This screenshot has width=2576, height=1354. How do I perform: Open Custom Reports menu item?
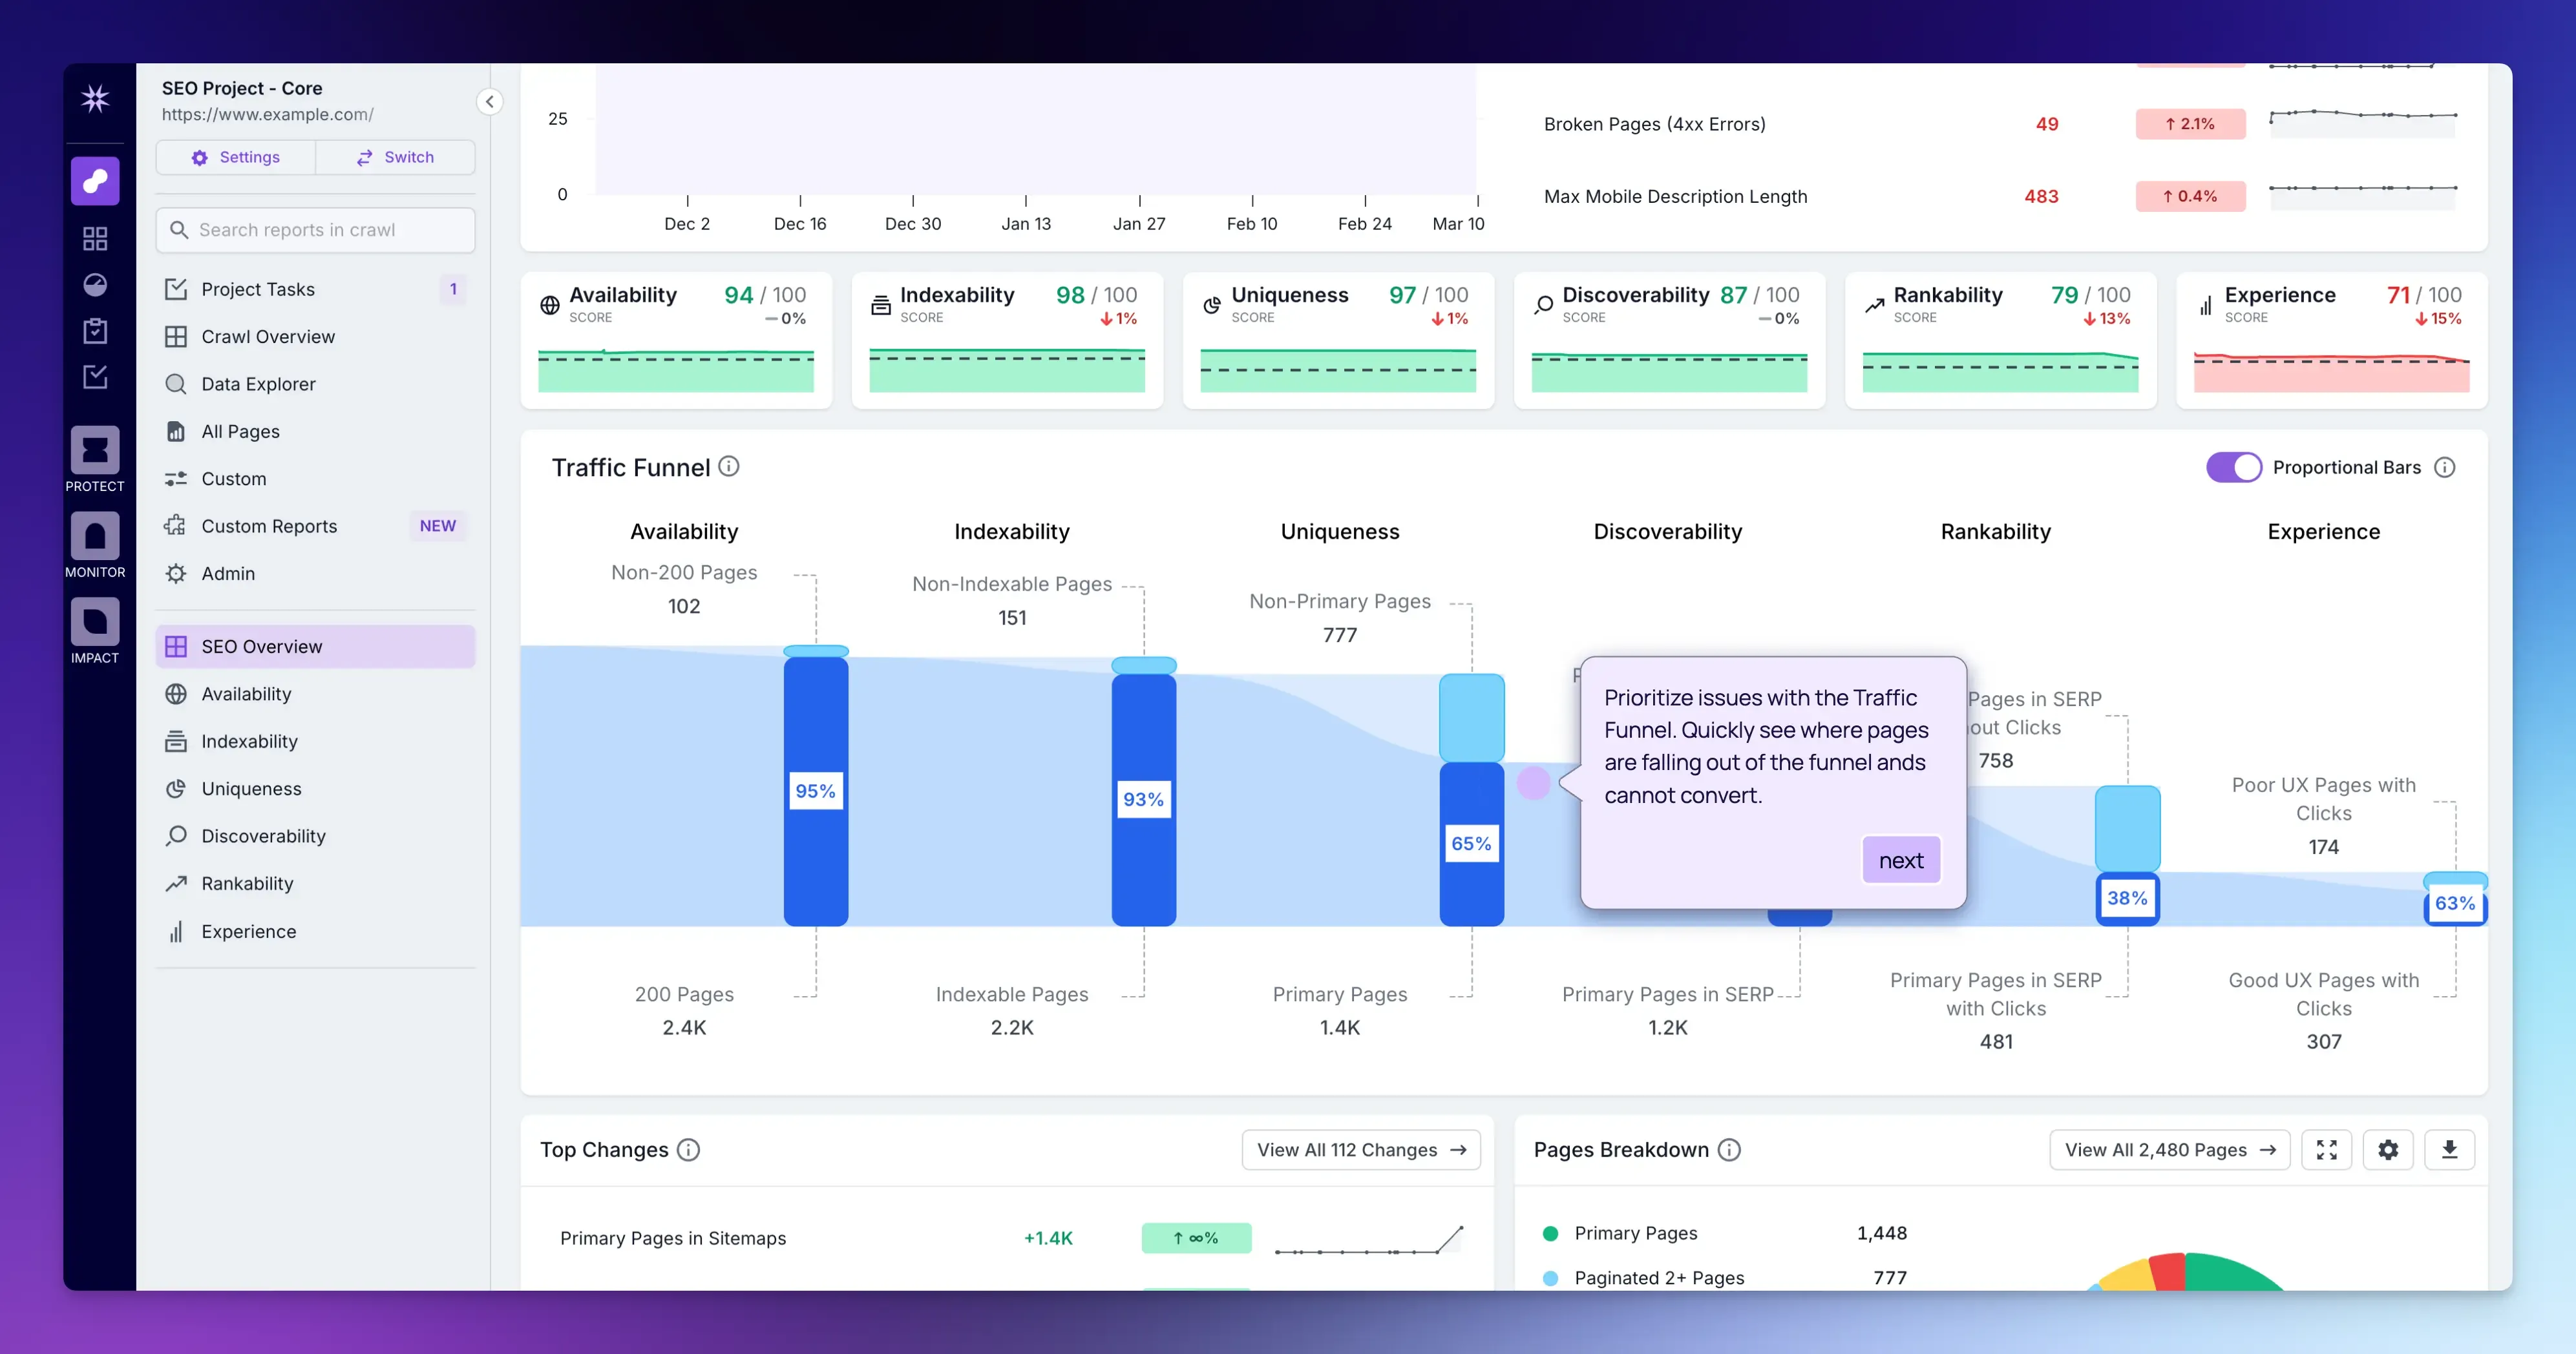pyautogui.click(x=269, y=526)
